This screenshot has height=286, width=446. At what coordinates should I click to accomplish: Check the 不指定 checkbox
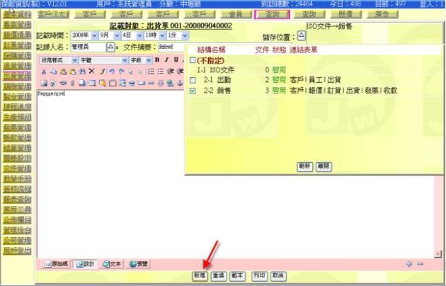(193, 61)
